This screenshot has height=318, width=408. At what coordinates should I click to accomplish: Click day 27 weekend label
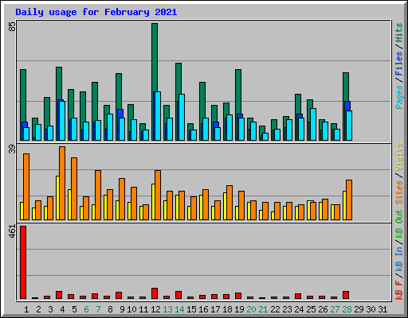335,309
